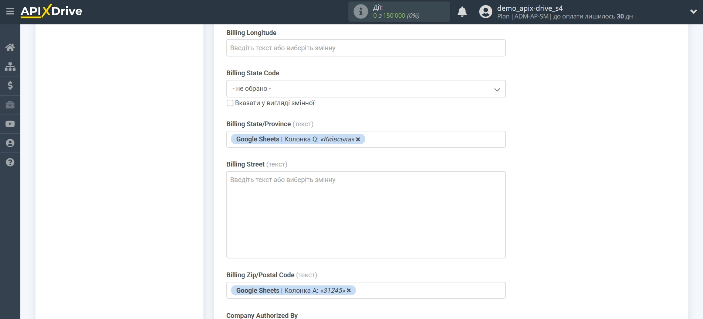Click the actions counter 0 з 150'000
The height and width of the screenshot is (319, 703).
pyautogui.click(x=396, y=16)
